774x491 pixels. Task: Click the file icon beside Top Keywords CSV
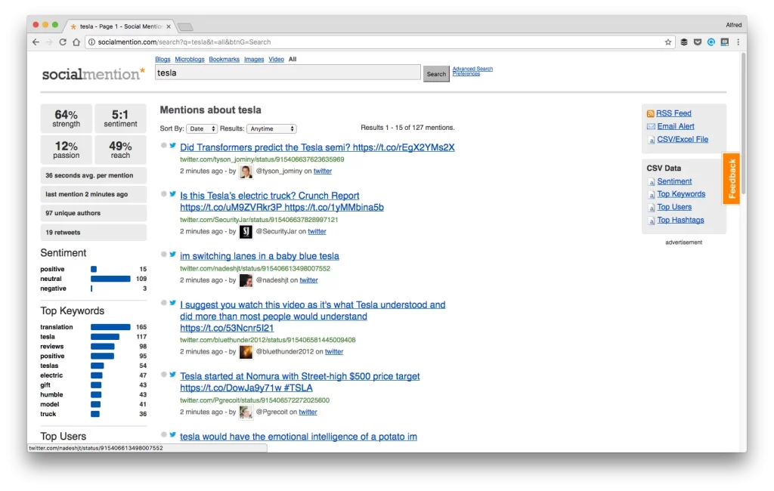[x=651, y=194]
